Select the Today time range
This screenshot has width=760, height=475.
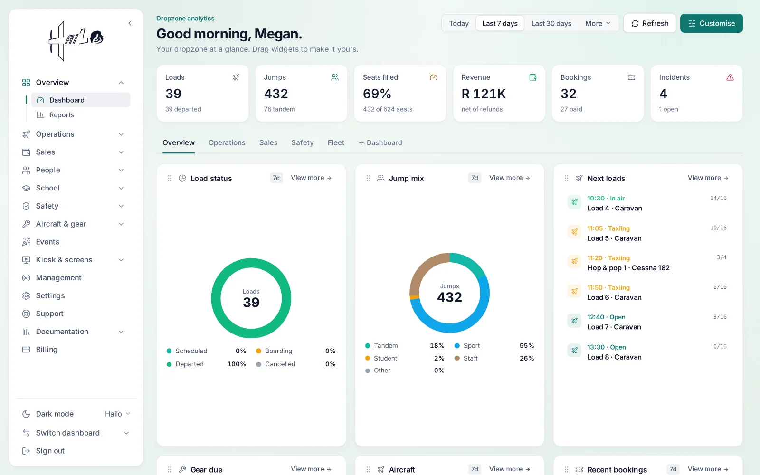[x=459, y=23]
